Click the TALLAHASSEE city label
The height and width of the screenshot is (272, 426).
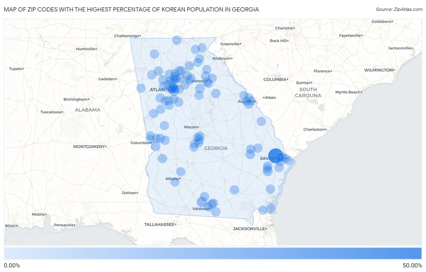coord(159,224)
